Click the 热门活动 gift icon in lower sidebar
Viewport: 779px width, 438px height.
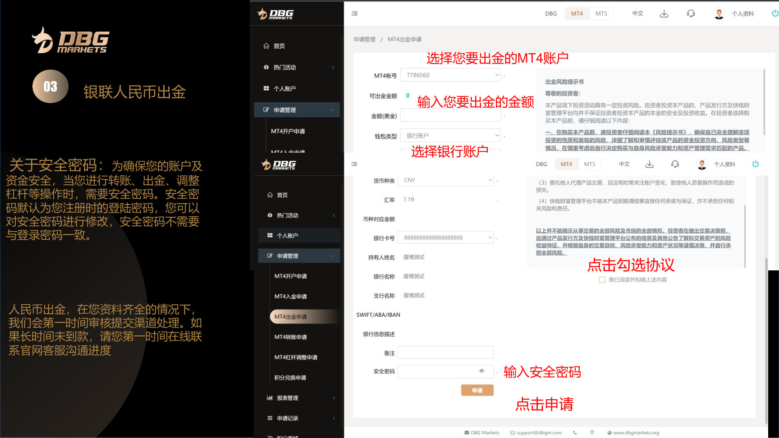click(x=270, y=215)
